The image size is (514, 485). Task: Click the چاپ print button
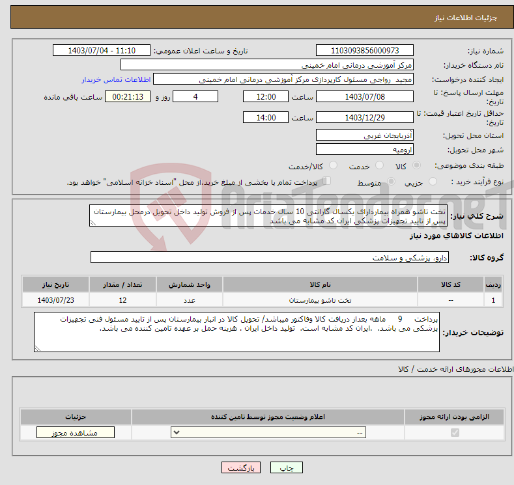click(x=286, y=468)
